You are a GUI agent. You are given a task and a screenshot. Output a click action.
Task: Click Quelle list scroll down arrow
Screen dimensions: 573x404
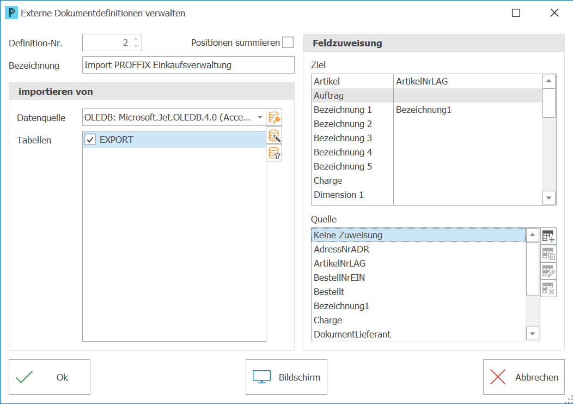click(x=533, y=333)
